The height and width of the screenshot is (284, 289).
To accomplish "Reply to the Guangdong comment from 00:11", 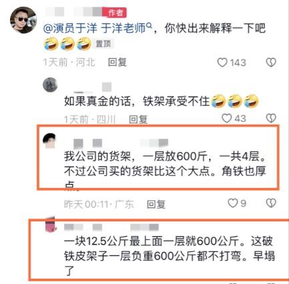I will (156, 204).
